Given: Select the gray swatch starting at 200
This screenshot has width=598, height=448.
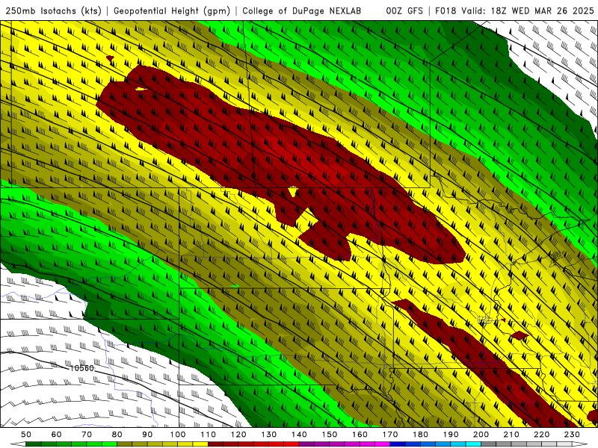Looking at the screenshot, I should pos(489,444).
